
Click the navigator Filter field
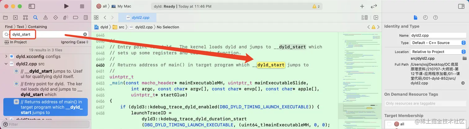coord(46,124)
